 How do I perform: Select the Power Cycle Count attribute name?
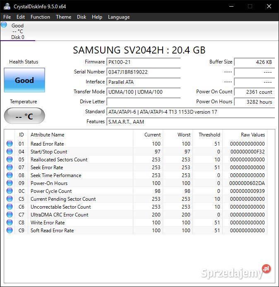(51, 191)
